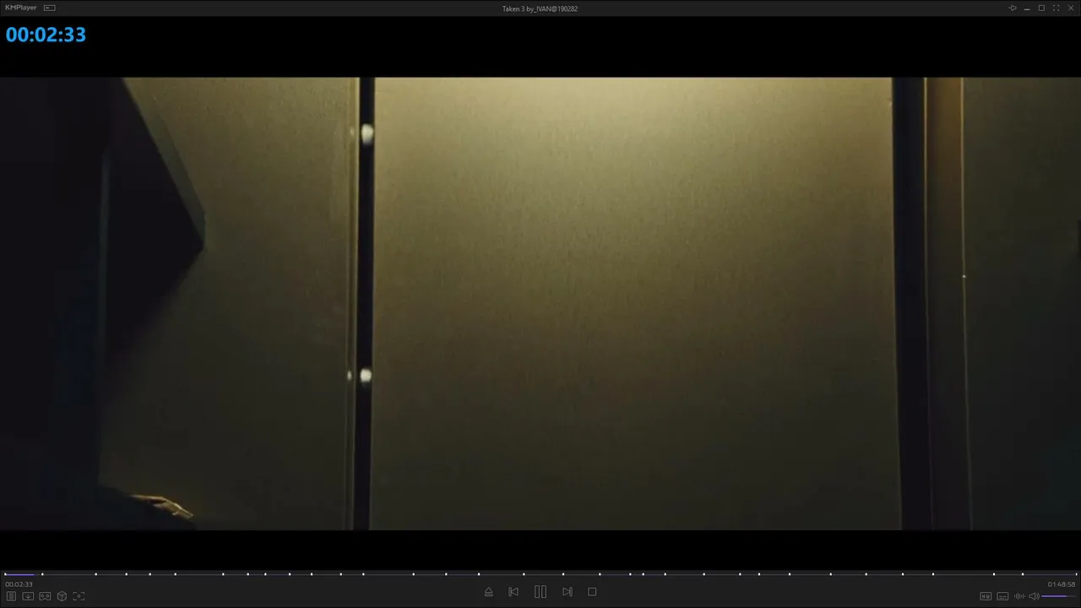Toggle the subtitles icon
This screenshot has height=608, width=1081.
pyautogui.click(x=1002, y=596)
